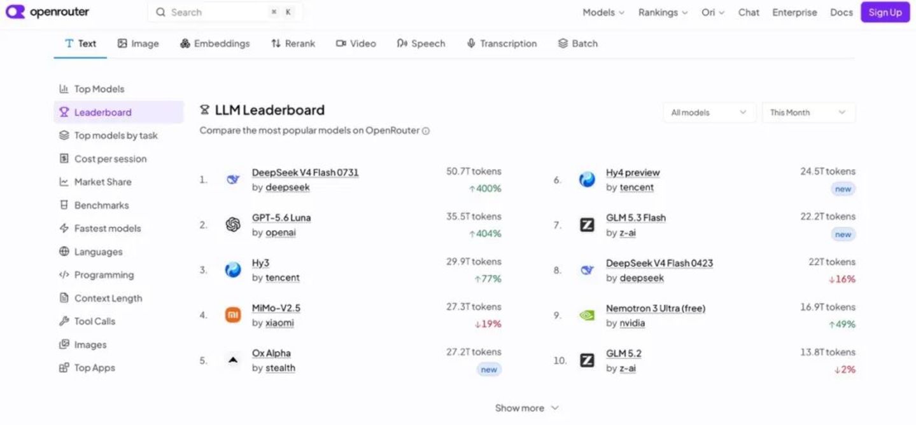The height and width of the screenshot is (425, 916).
Task: Open the stealth author link
Action: (x=280, y=368)
